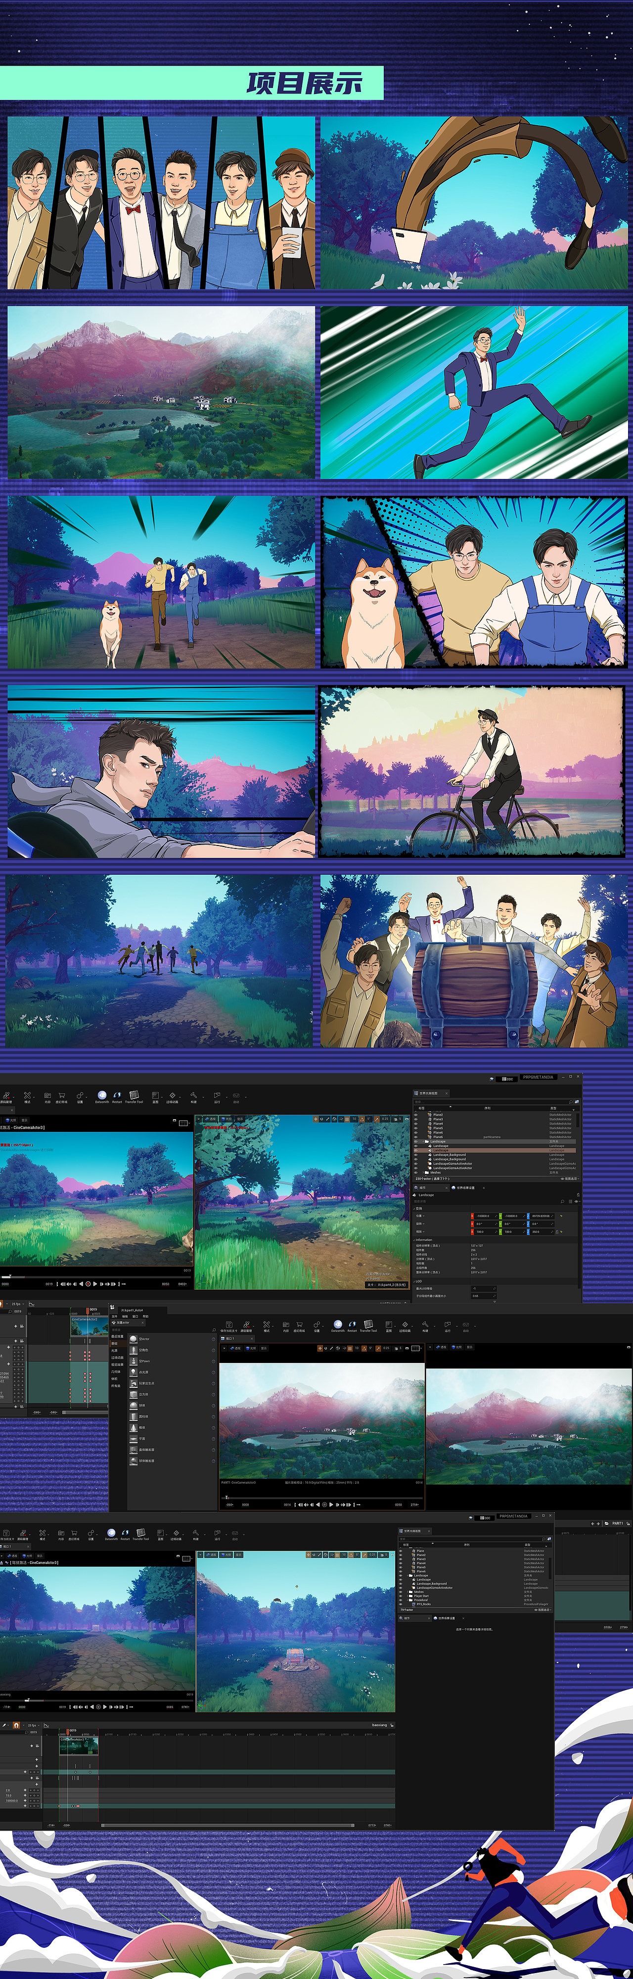
Task: Select 平面 in middle window place panel
Action: (x=172, y=1439)
